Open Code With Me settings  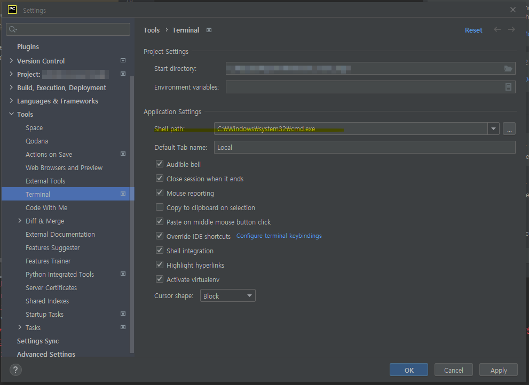point(46,207)
